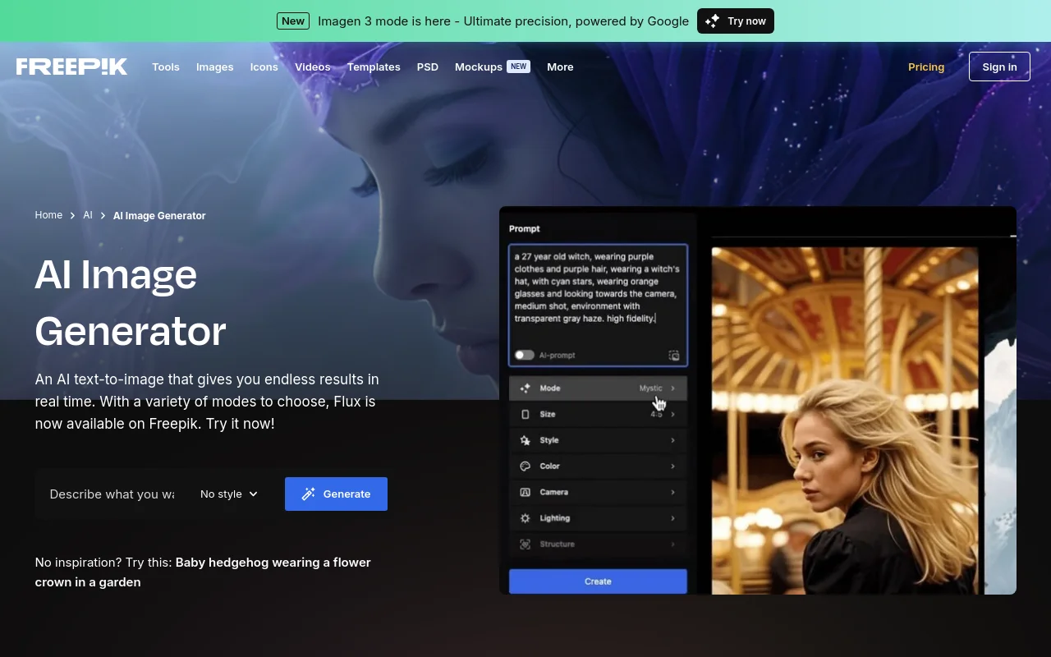Open the Tools menu
Screen dimensions: 1051x657
(x=165, y=67)
